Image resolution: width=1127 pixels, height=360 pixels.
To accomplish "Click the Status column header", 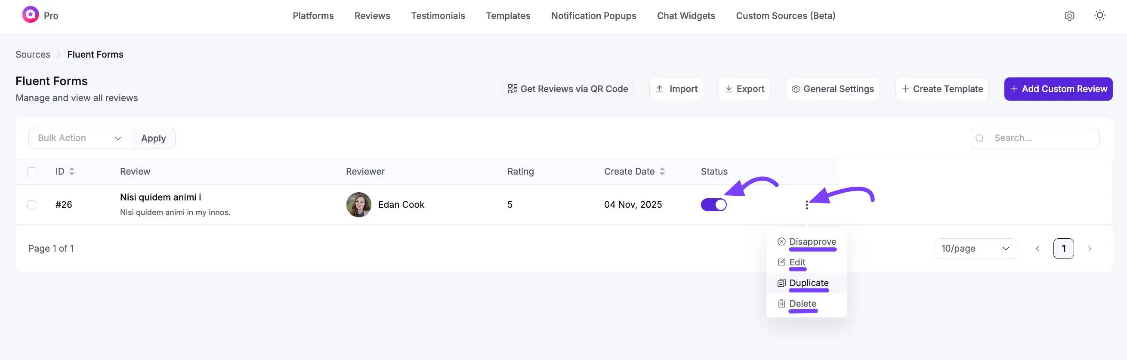I will click(x=714, y=172).
